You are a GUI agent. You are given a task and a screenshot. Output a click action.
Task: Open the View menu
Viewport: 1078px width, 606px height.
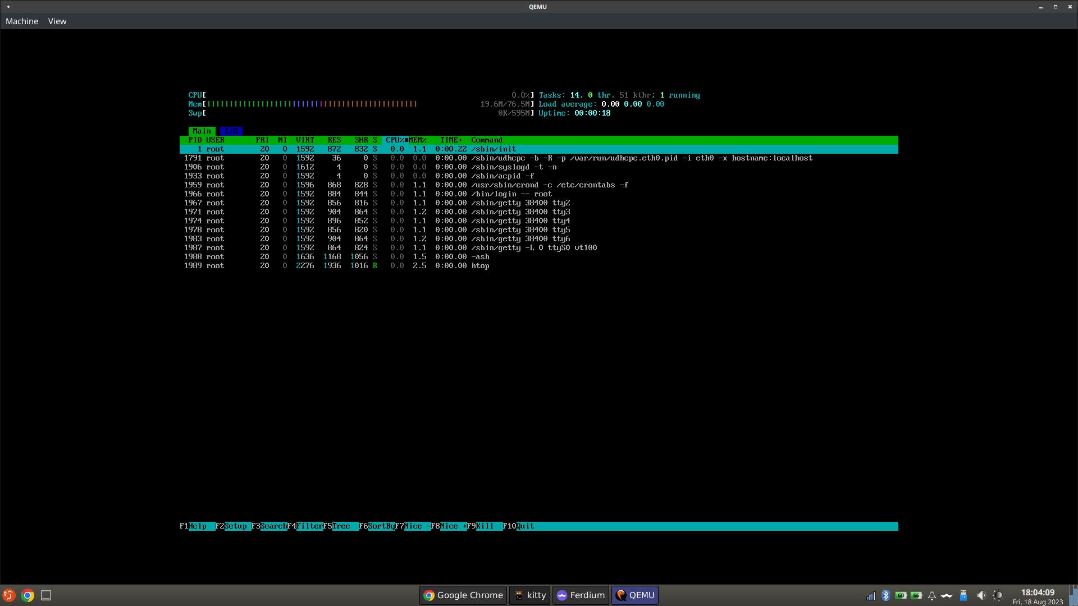click(57, 21)
